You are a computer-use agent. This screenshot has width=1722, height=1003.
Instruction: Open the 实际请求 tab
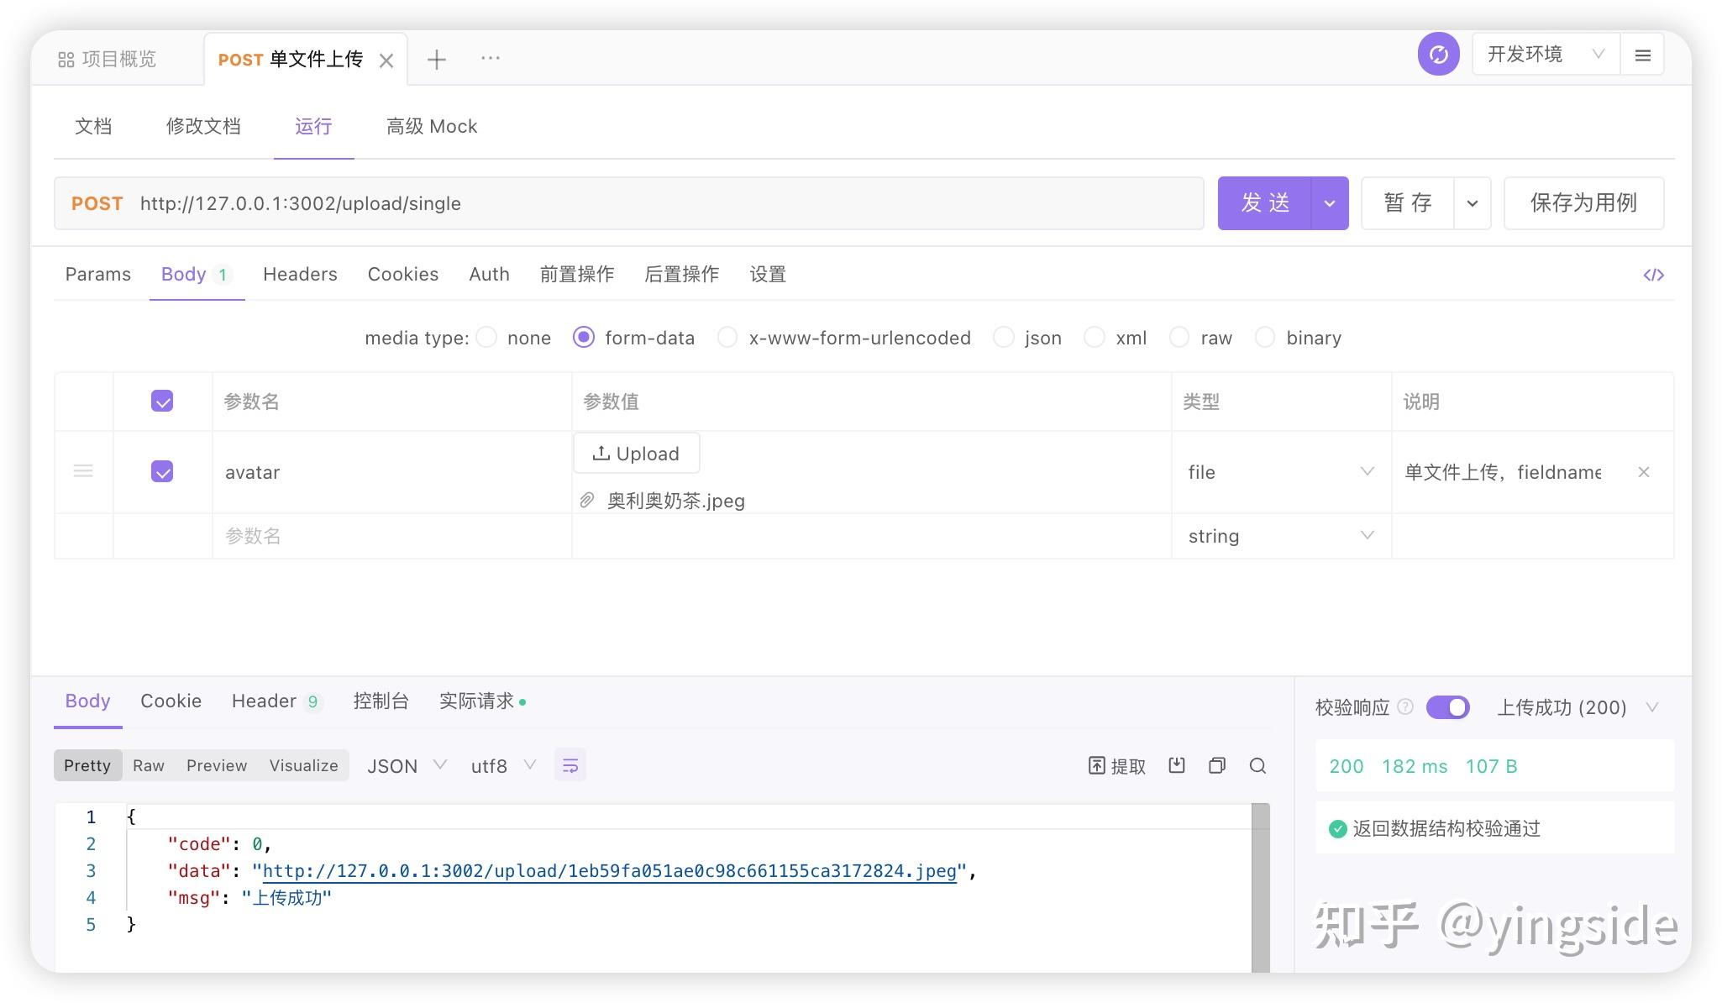tap(482, 701)
